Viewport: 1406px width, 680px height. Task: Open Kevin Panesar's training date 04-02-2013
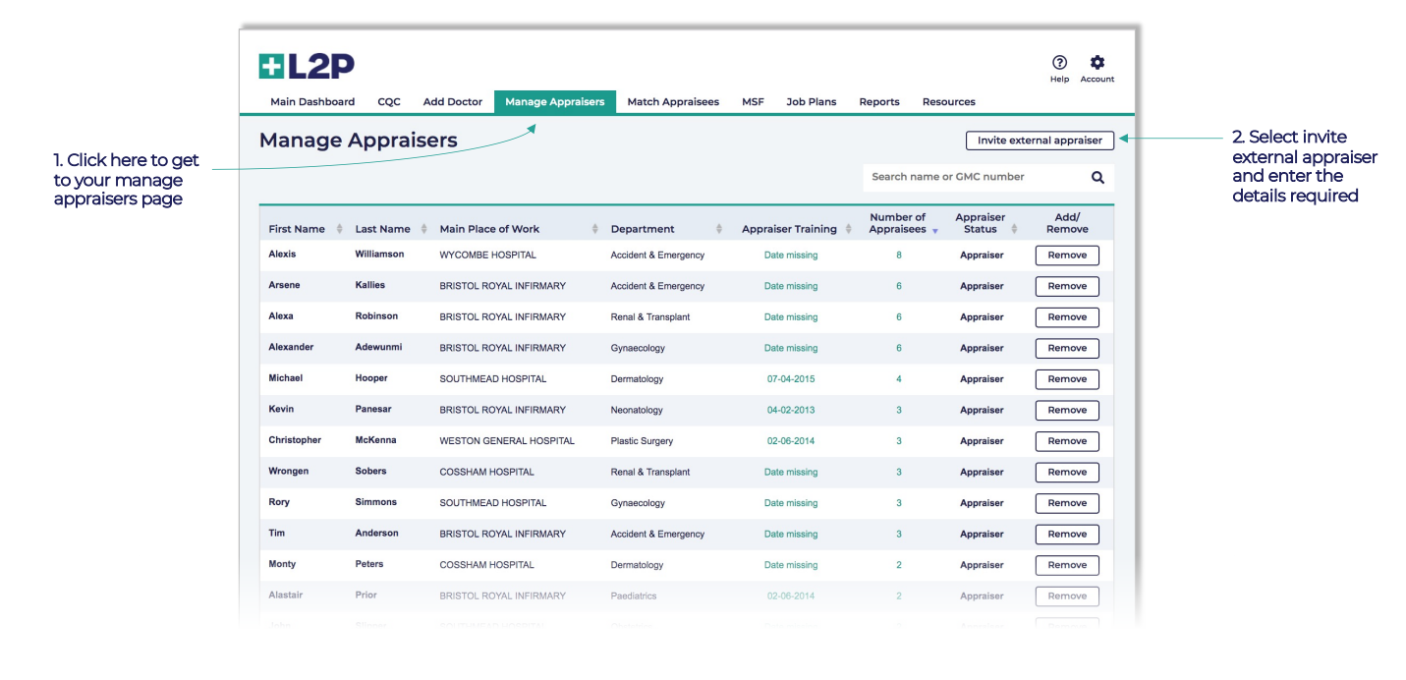791,410
